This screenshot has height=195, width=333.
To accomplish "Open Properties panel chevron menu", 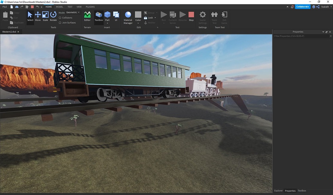I will 323,32.
